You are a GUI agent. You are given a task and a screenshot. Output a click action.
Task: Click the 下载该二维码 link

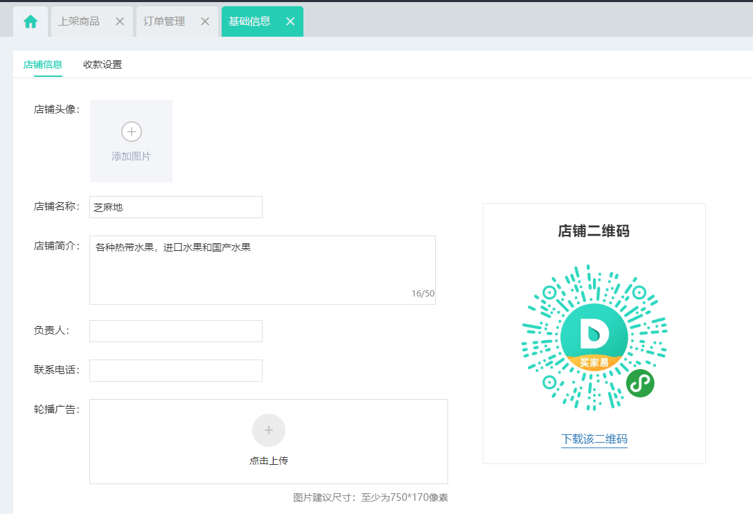coord(594,439)
